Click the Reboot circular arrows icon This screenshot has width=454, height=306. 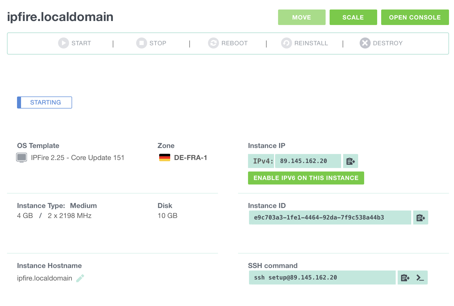tap(213, 43)
